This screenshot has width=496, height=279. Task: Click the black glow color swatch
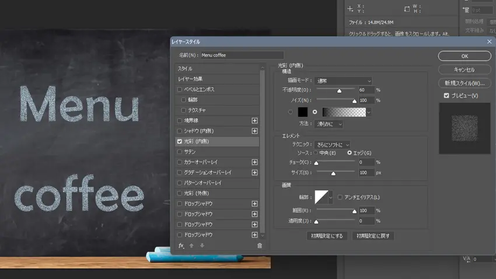[303, 112]
